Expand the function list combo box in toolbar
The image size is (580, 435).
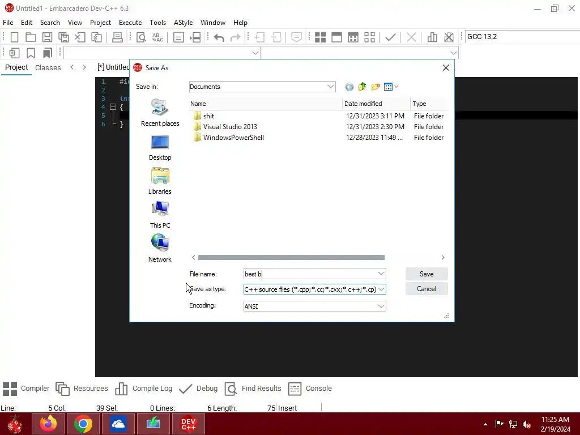pos(454,53)
